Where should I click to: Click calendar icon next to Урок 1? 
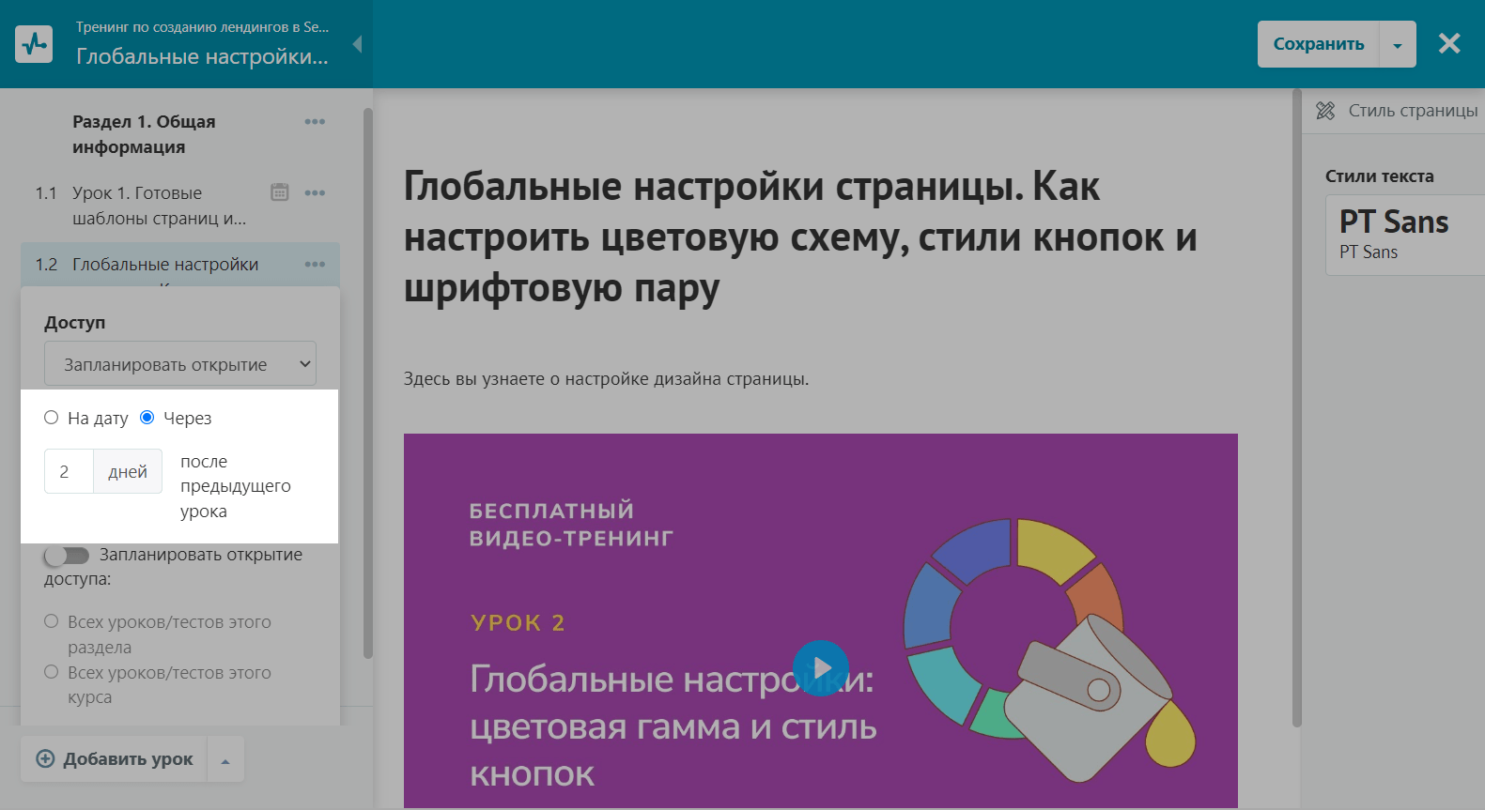[x=280, y=192]
